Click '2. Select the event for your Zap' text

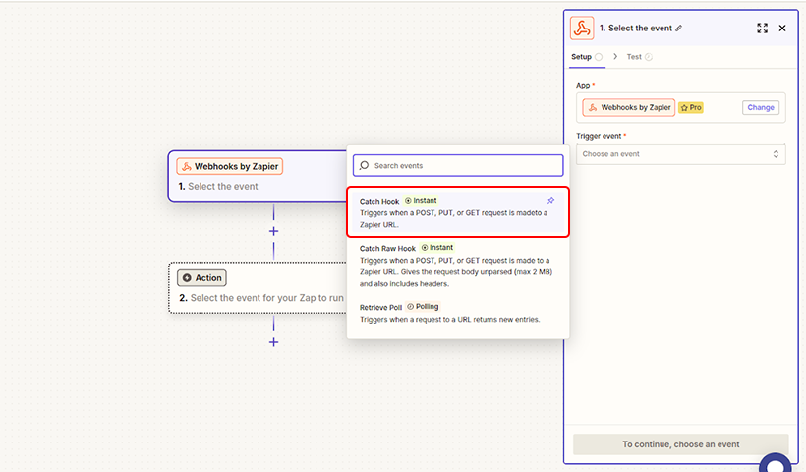[261, 298]
